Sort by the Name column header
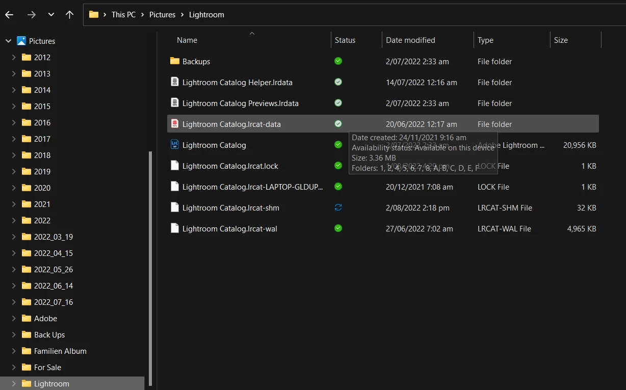This screenshot has height=390, width=626. 187,40
